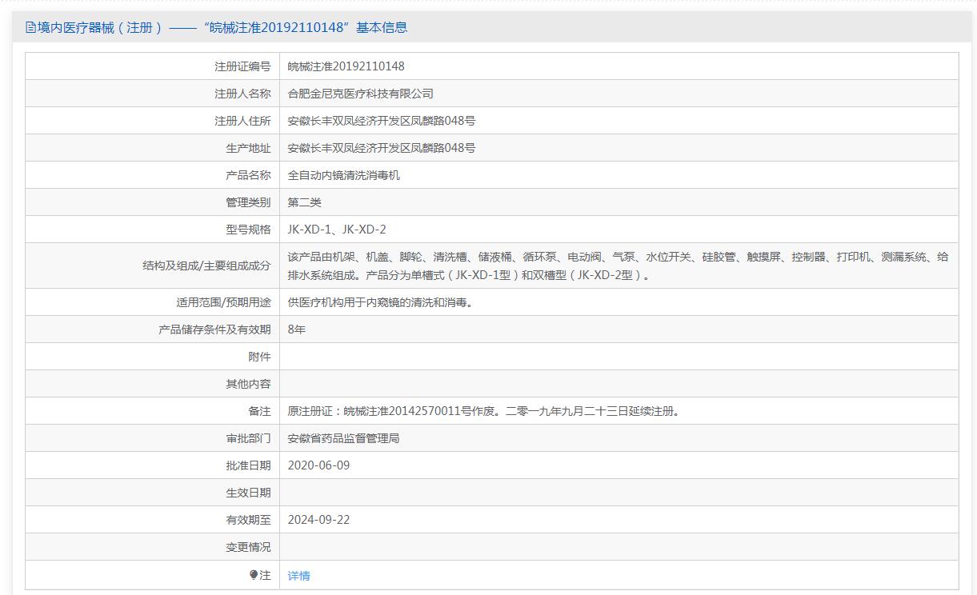Image resolution: width=977 pixels, height=595 pixels.
Task: Click the 型号规格 label
Action: [248, 230]
